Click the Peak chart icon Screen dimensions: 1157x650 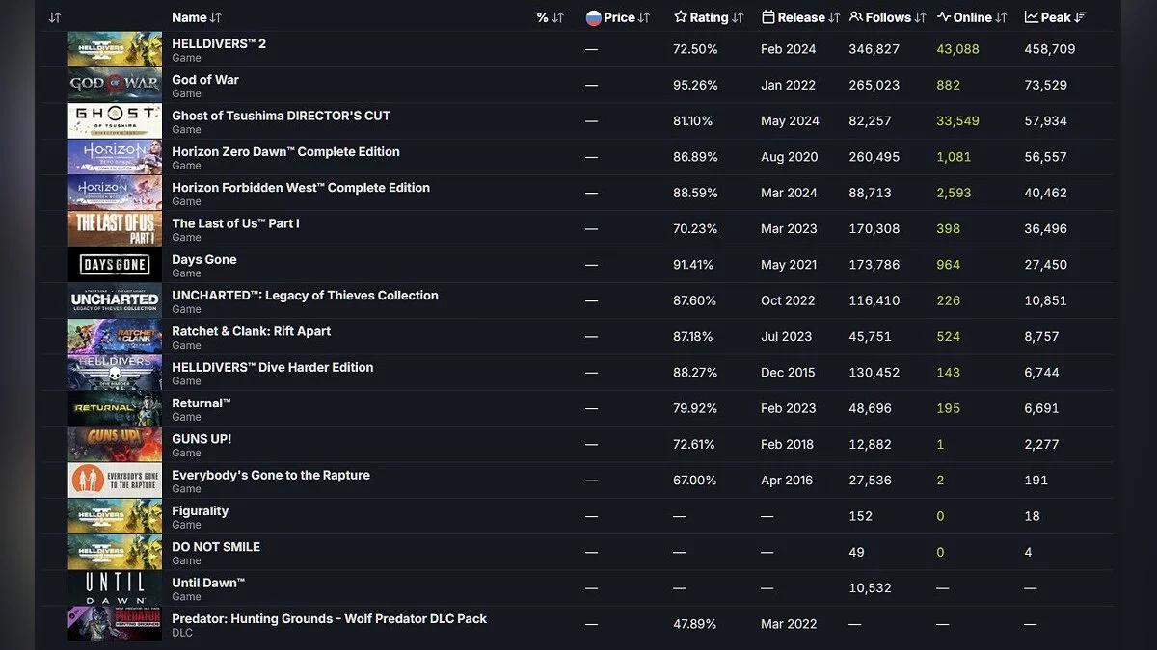[1032, 17]
